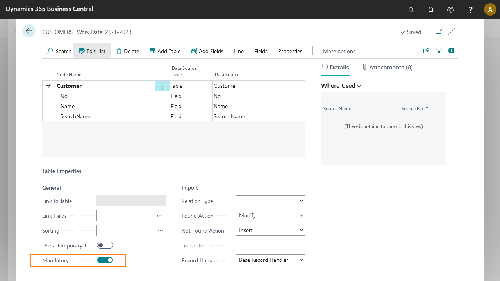This screenshot has width=500, height=281.
Task: Click the Link to Table field
Action: tap(131, 201)
